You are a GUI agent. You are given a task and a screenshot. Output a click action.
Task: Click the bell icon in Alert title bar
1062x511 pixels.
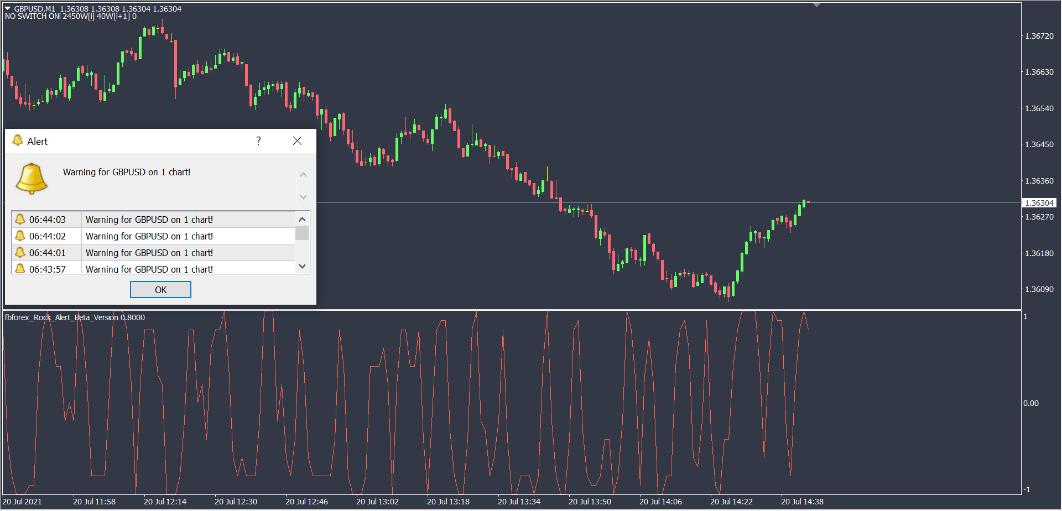18,141
